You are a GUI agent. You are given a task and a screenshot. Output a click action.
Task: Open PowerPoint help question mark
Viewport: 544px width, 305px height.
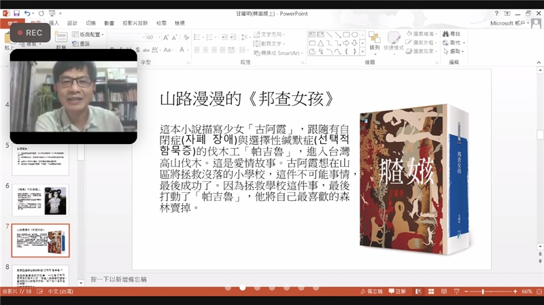[x=496, y=13]
